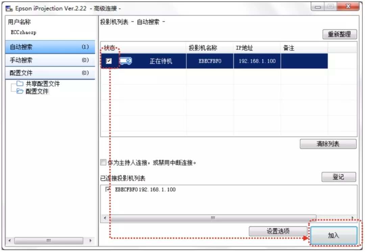Enable 作为主持人连接 checkbox

[103, 163]
